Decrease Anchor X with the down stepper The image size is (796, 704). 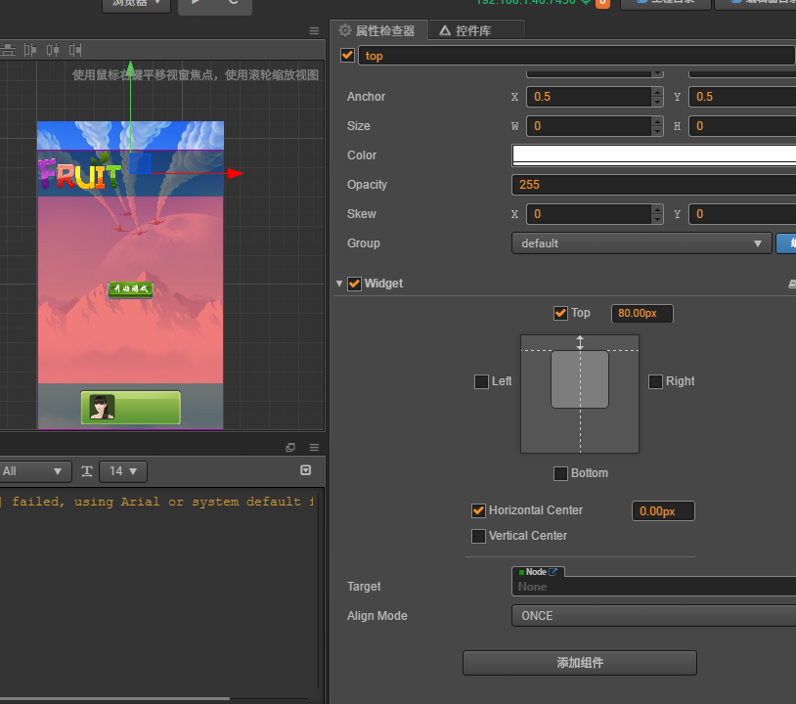pyautogui.click(x=657, y=102)
